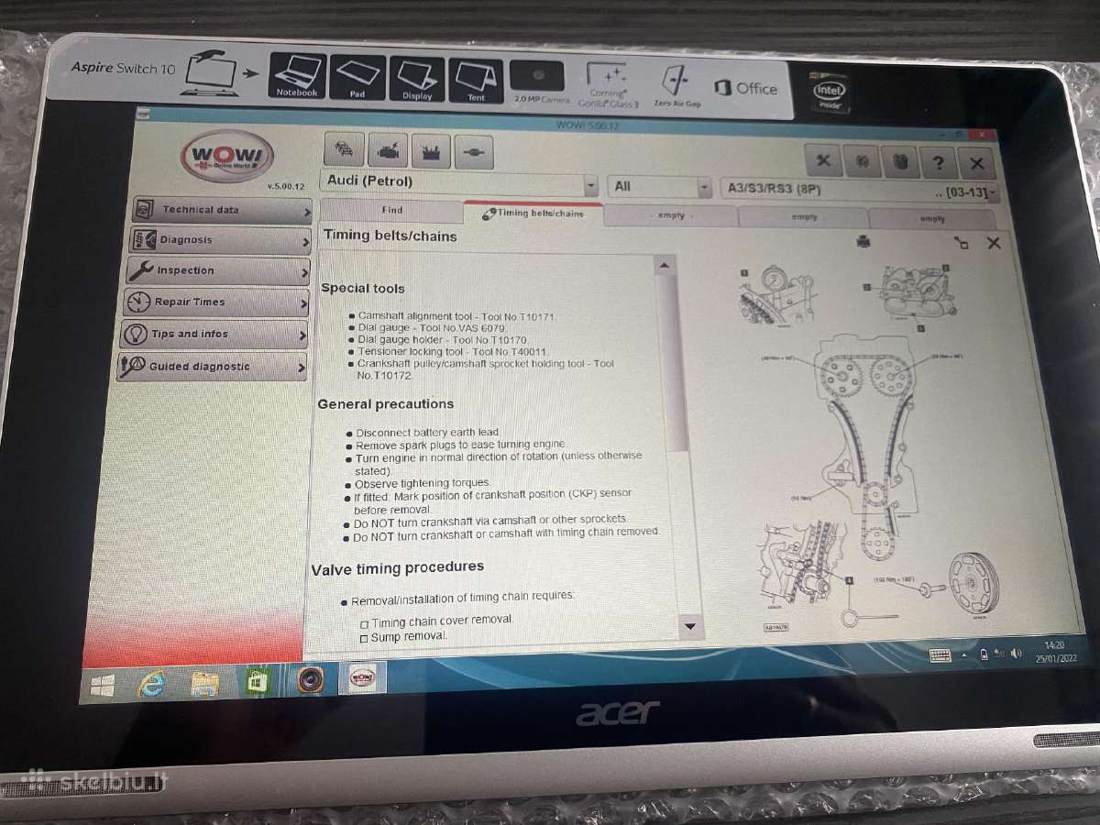
Task: Click 'Timing chain cover removal' item
Action: click(443, 621)
